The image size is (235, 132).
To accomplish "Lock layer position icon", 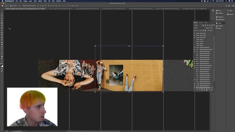I will tap(201, 30).
